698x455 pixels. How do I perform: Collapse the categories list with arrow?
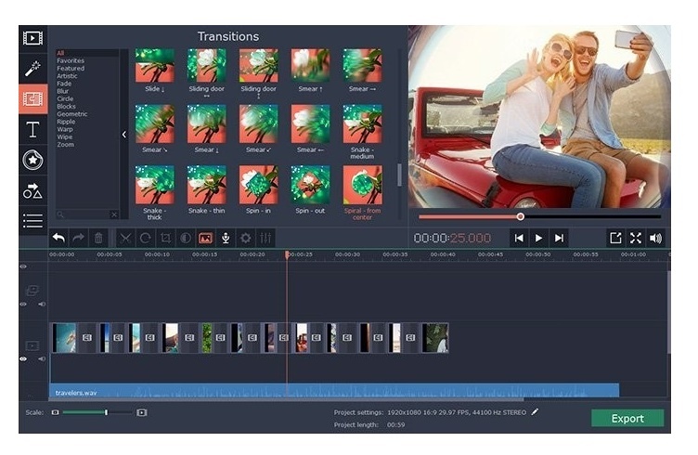(x=124, y=135)
